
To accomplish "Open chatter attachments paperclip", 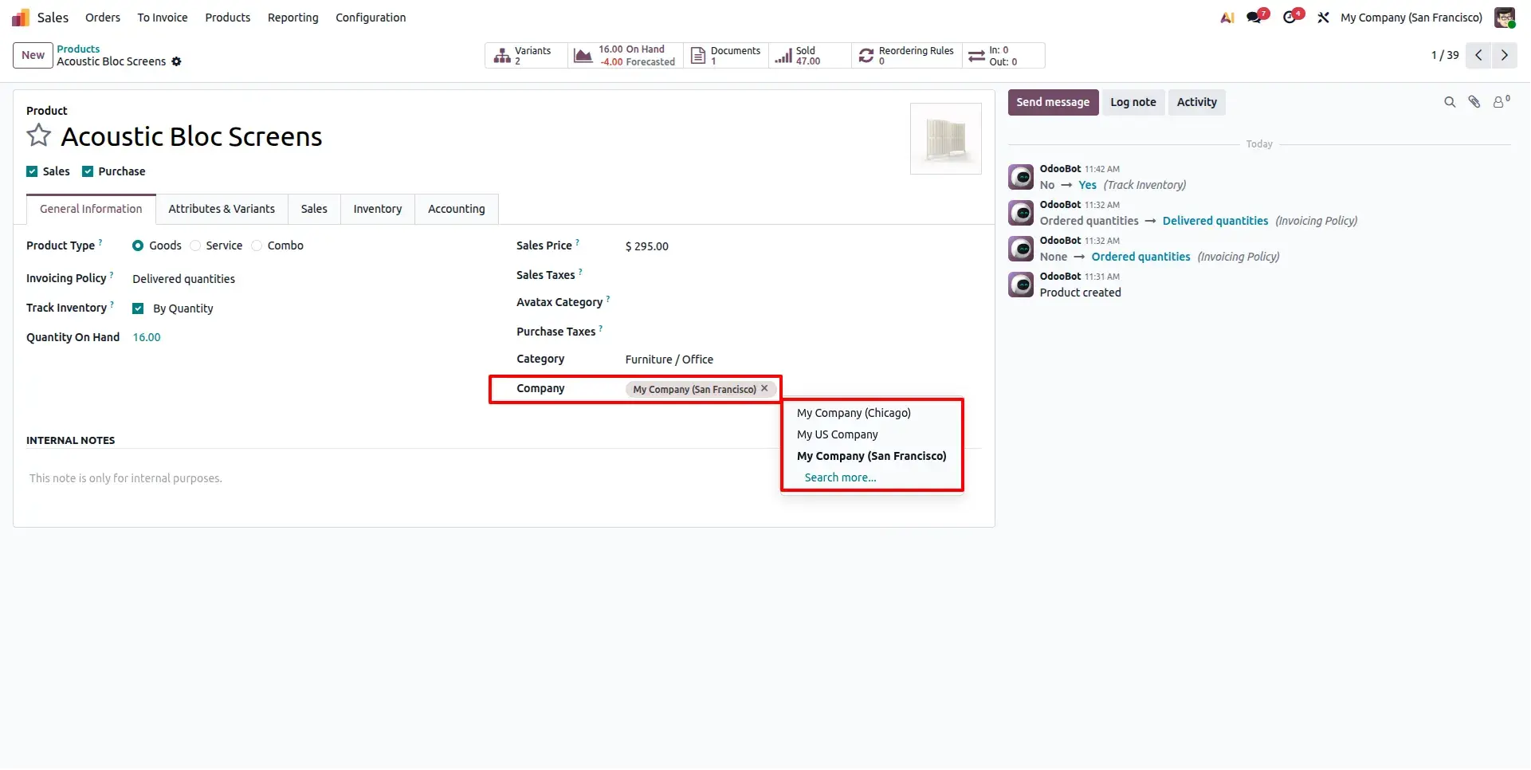I will pos(1474,102).
